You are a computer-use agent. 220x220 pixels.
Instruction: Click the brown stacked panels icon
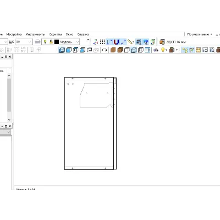click(172, 50)
